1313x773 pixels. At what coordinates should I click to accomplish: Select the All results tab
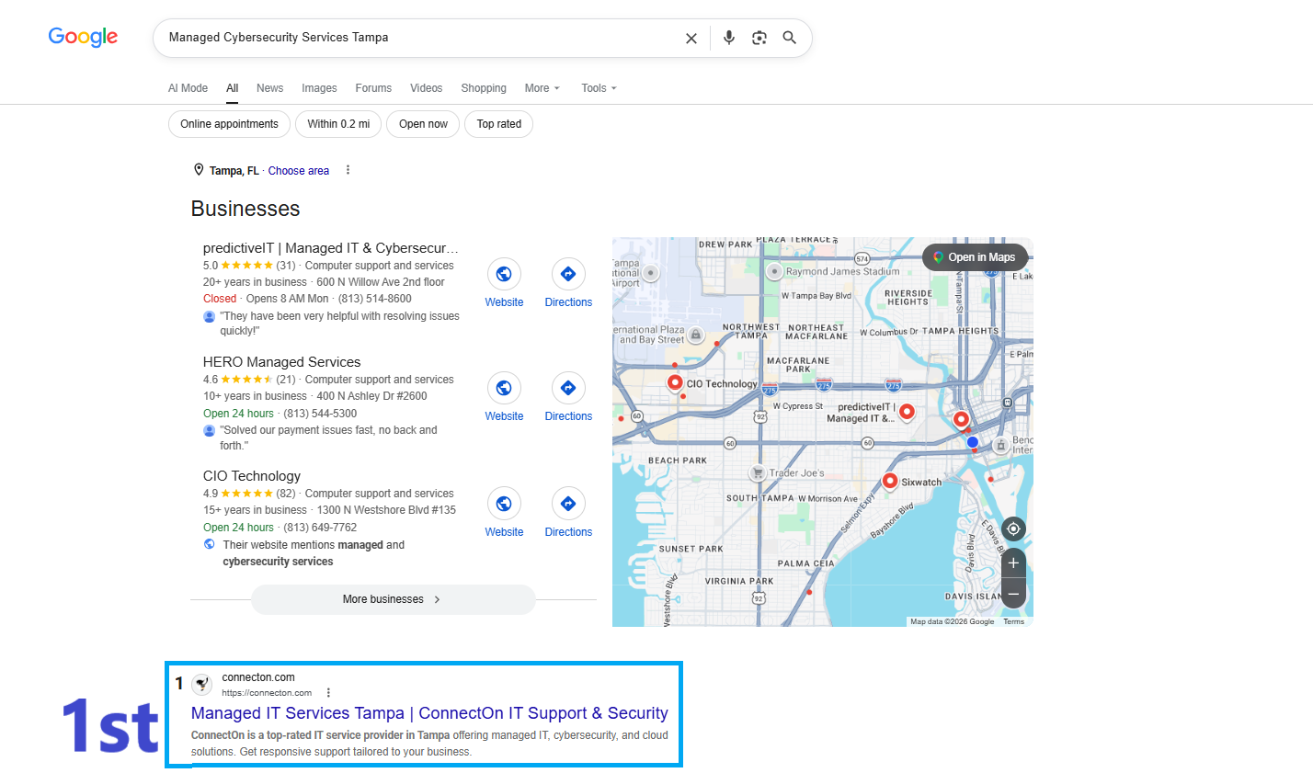tap(233, 88)
